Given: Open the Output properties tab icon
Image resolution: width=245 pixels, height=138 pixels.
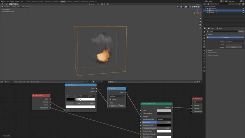Looking at the screenshot, I should [x=204, y=38].
